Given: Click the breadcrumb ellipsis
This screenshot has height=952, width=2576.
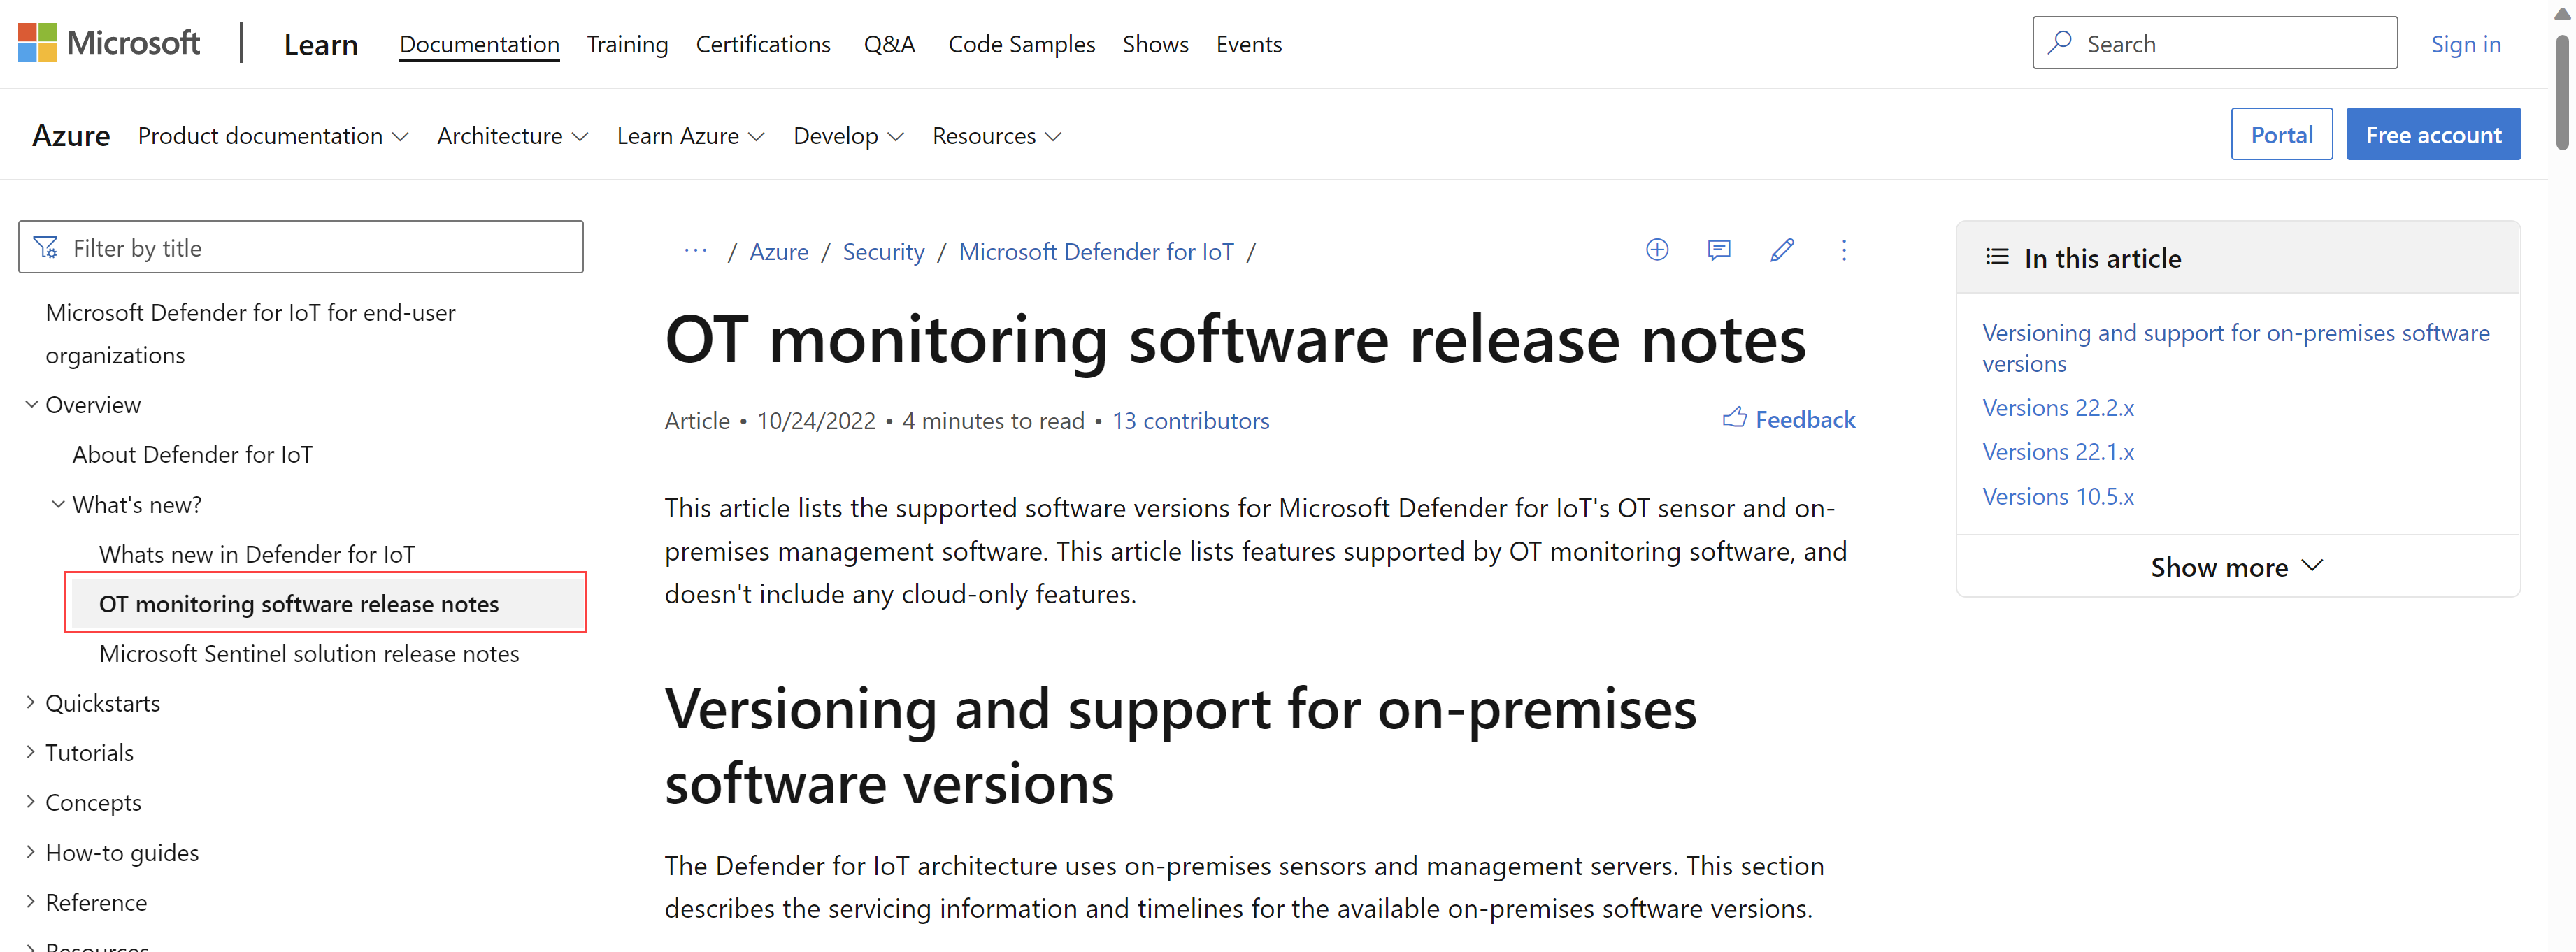Looking at the screenshot, I should pyautogui.click(x=695, y=251).
